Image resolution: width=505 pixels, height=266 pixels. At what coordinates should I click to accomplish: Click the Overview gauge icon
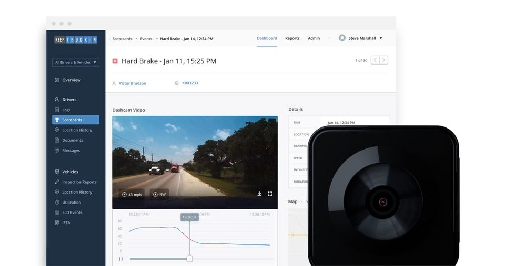[x=57, y=80]
